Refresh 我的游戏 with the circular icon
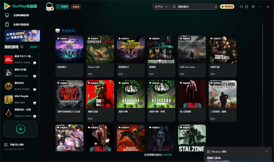 [x=22, y=47]
